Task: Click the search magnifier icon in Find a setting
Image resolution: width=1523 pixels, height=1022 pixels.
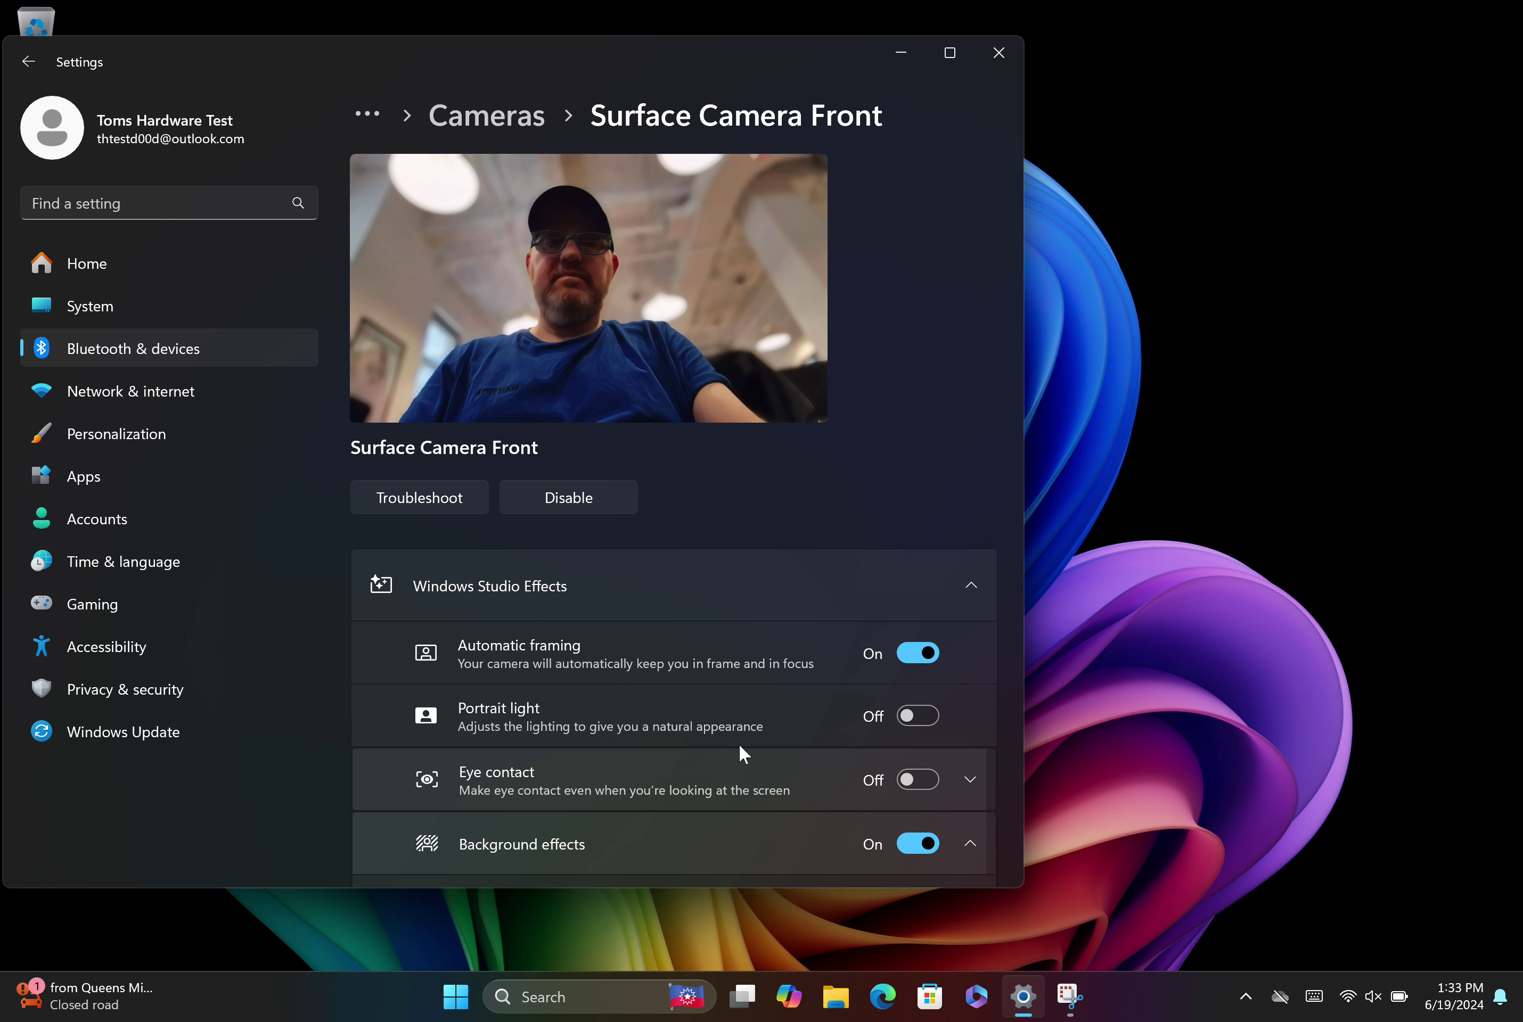Action: (x=298, y=203)
